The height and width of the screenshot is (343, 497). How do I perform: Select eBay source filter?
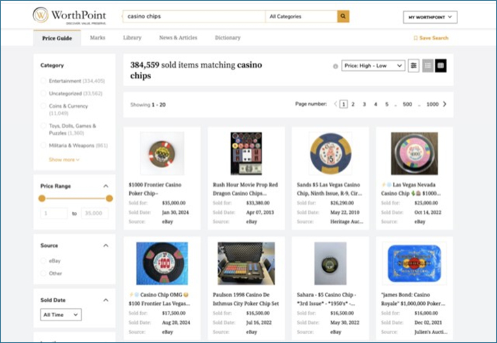pos(44,260)
